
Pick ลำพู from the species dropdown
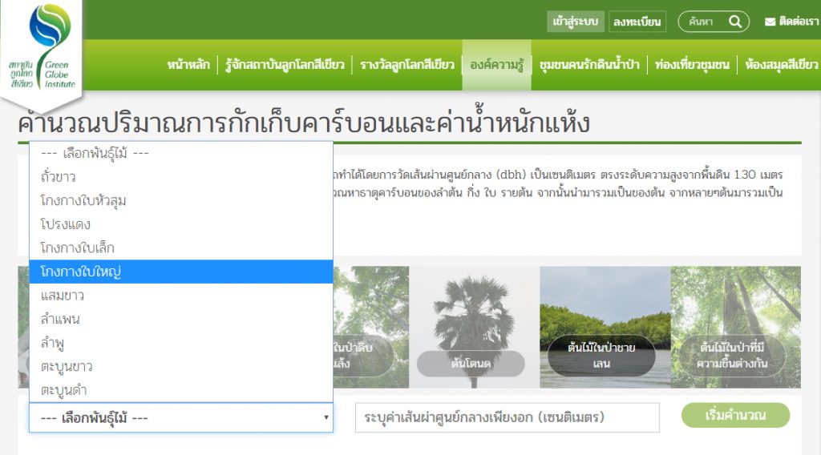coord(54,343)
